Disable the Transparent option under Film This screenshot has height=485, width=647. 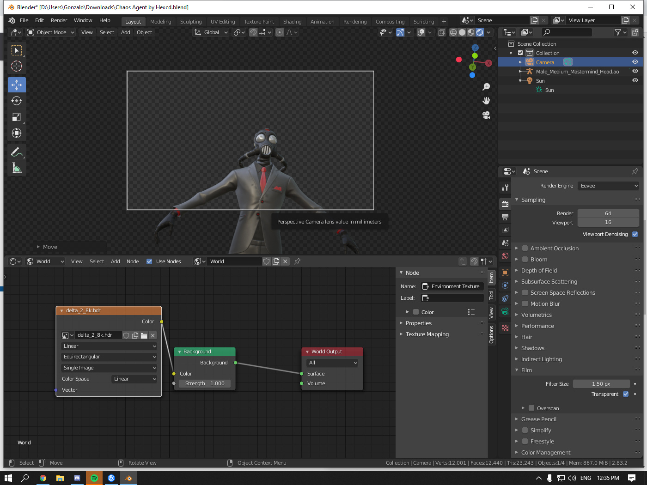[625, 394]
